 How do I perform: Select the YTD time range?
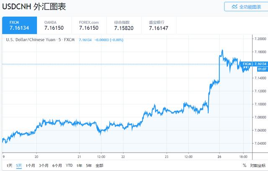point(69,166)
